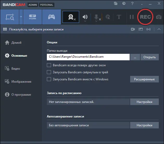Screen dimensions: 164x144
Task: Toggle the text overlay T icon
Action: point(119,17)
